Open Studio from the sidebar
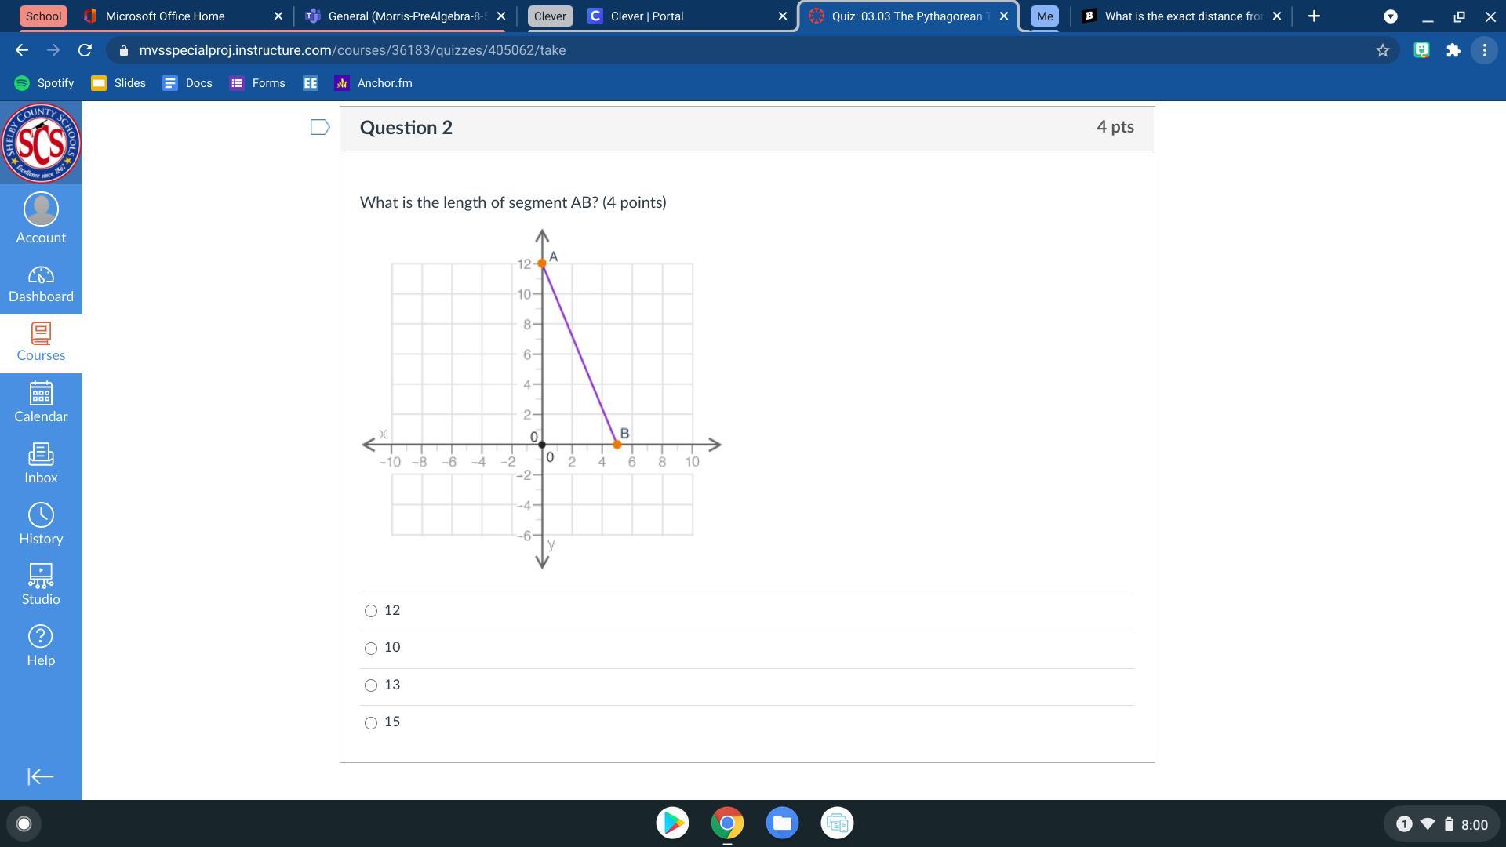 pos(41,584)
